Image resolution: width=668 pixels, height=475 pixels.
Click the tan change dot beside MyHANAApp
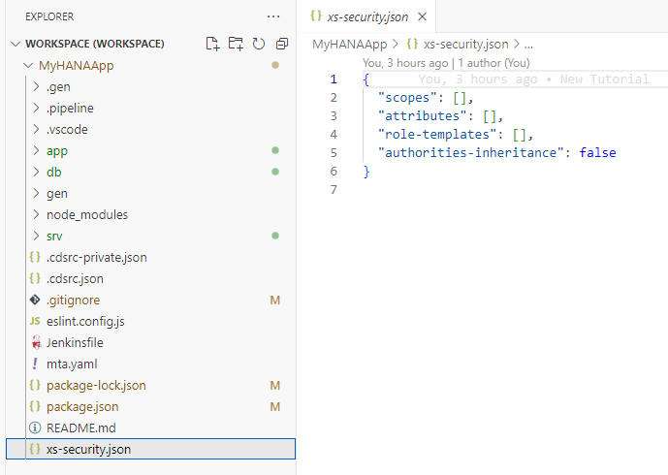(275, 65)
